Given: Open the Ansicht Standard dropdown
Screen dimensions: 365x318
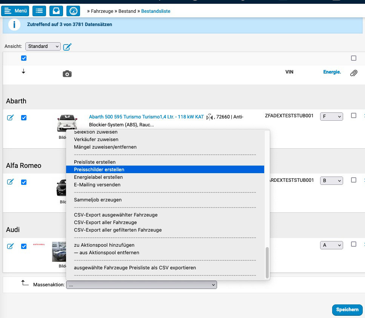Looking at the screenshot, I should pyautogui.click(x=43, y=46).
